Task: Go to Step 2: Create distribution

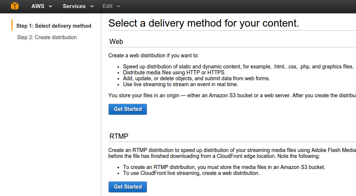Action: (47, 37)
